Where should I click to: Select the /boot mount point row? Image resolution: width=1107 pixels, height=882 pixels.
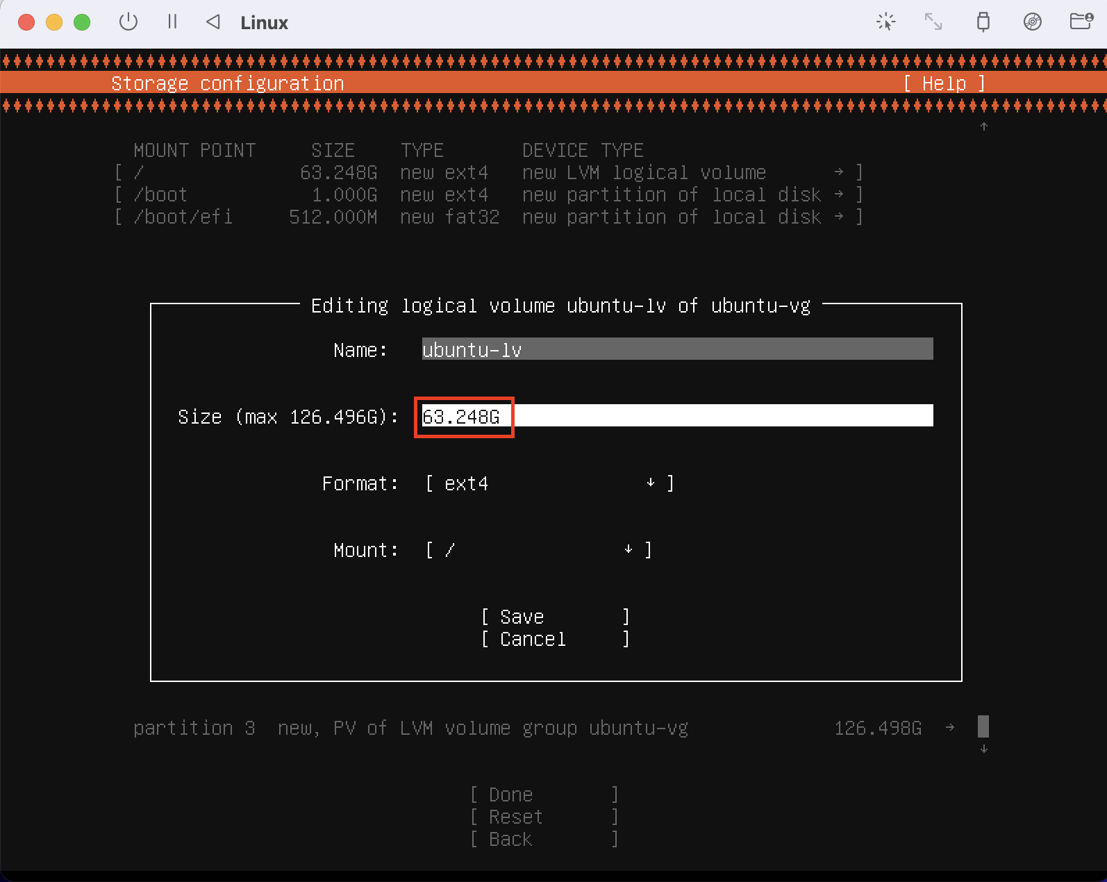(x=489, y=194)
